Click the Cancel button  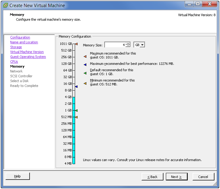pos(203,177)
